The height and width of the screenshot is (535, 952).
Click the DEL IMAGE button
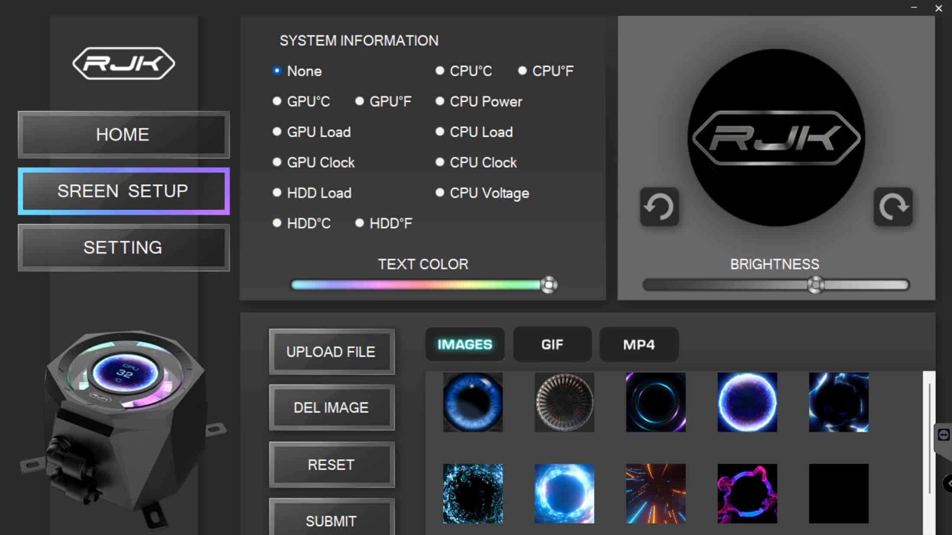(332, 408)
